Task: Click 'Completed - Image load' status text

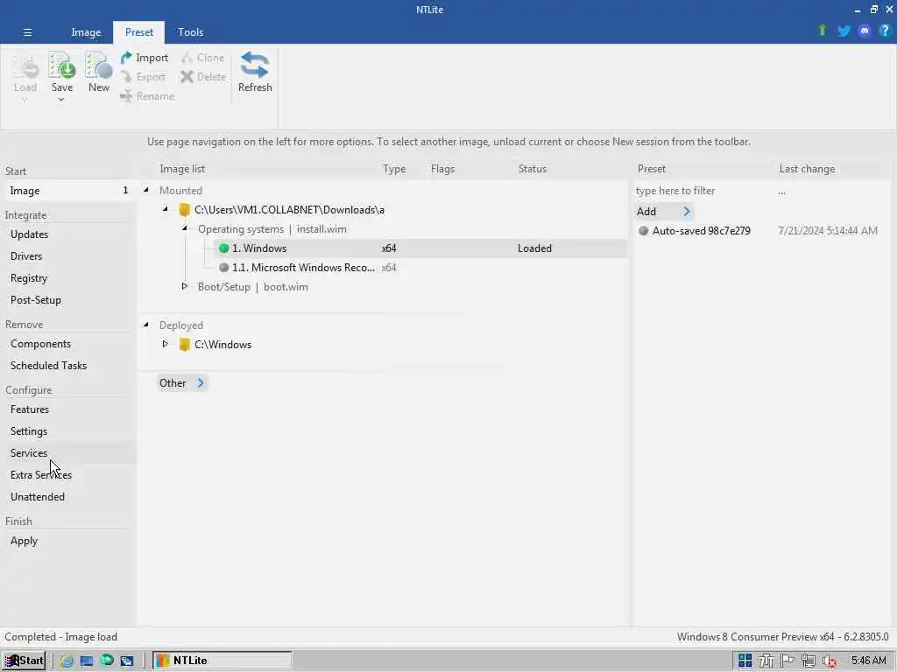Action: [x=60, y=637]
